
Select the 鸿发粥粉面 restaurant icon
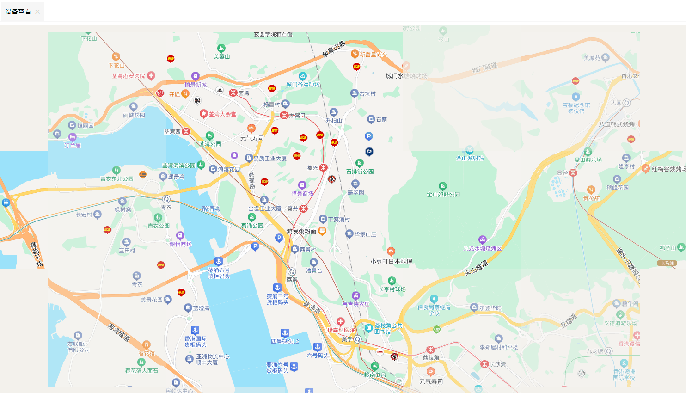point(322,231)
